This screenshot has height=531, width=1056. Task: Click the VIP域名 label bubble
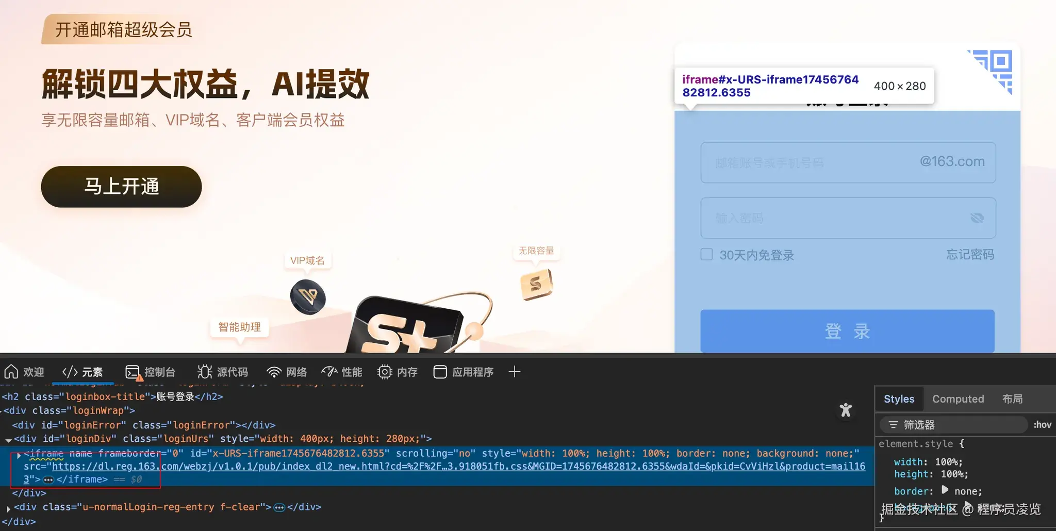coord(307,260)
